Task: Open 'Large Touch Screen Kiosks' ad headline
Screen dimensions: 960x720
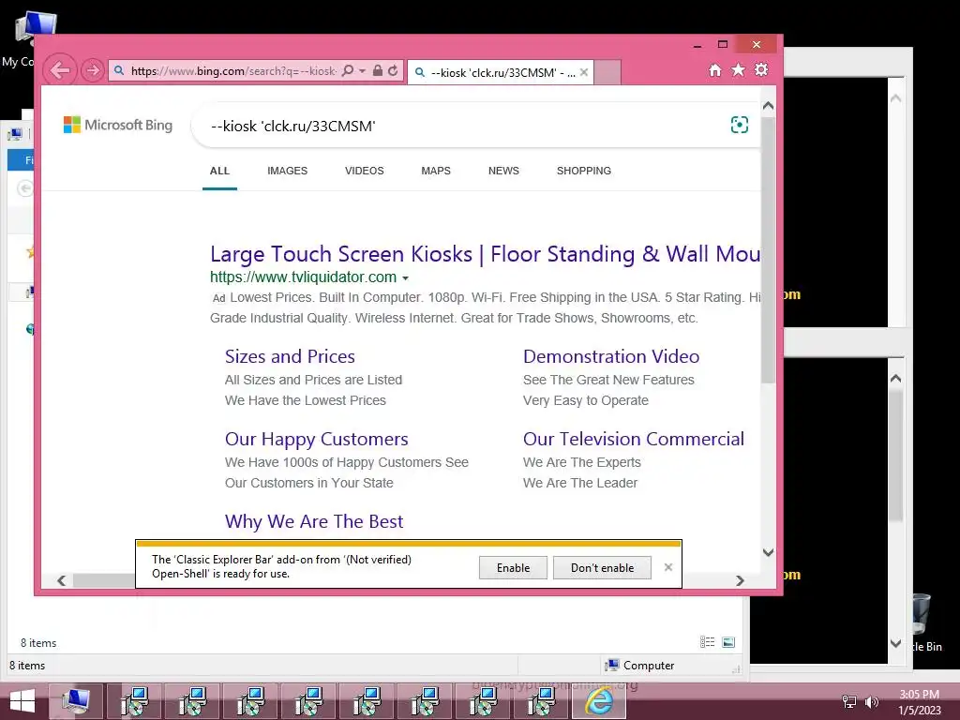Action: click(x=485, y=254)
